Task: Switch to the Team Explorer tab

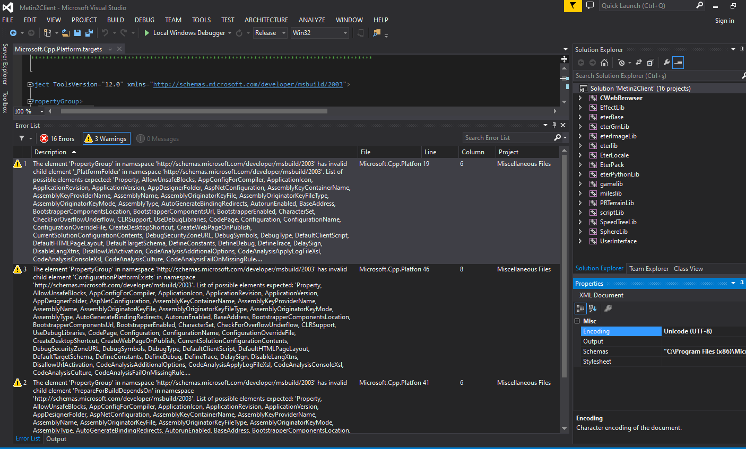Action: pyautogui.click(x=649, y=269)
